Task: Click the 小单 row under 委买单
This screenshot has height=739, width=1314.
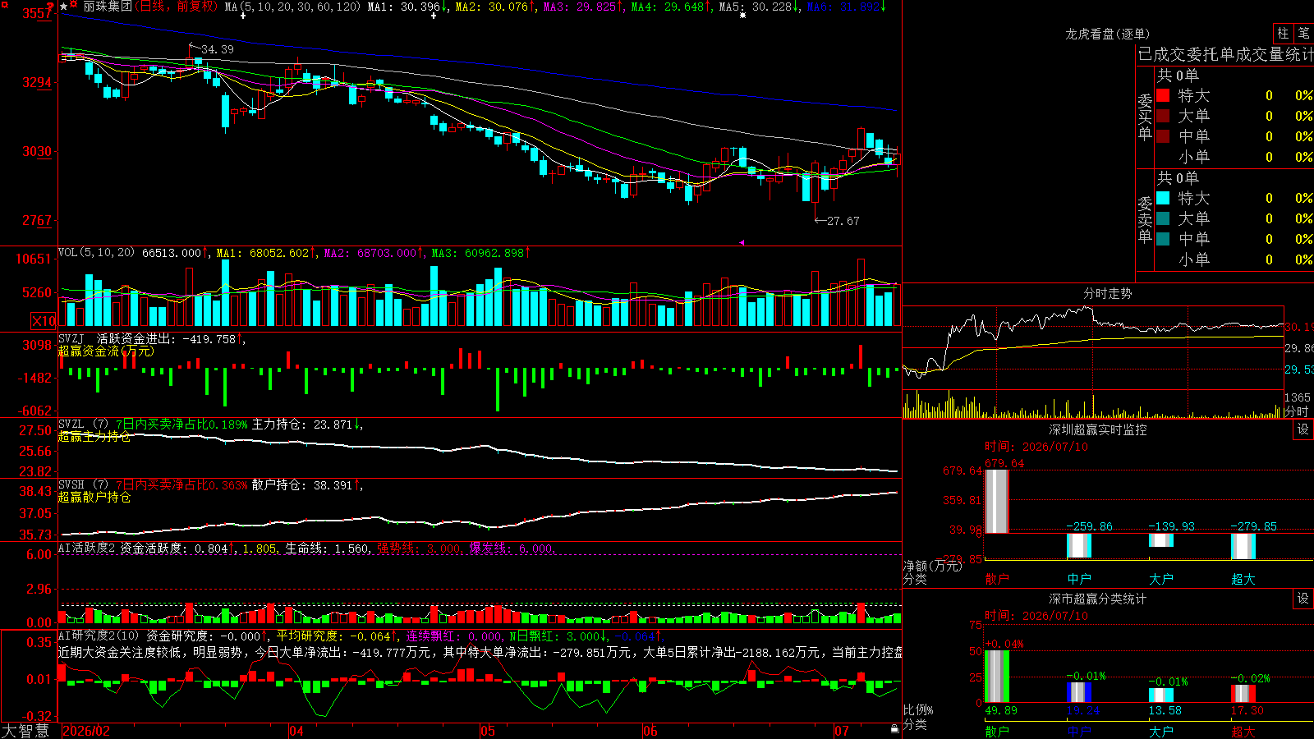Action: pyautogui.click(x=1234, y=157)
